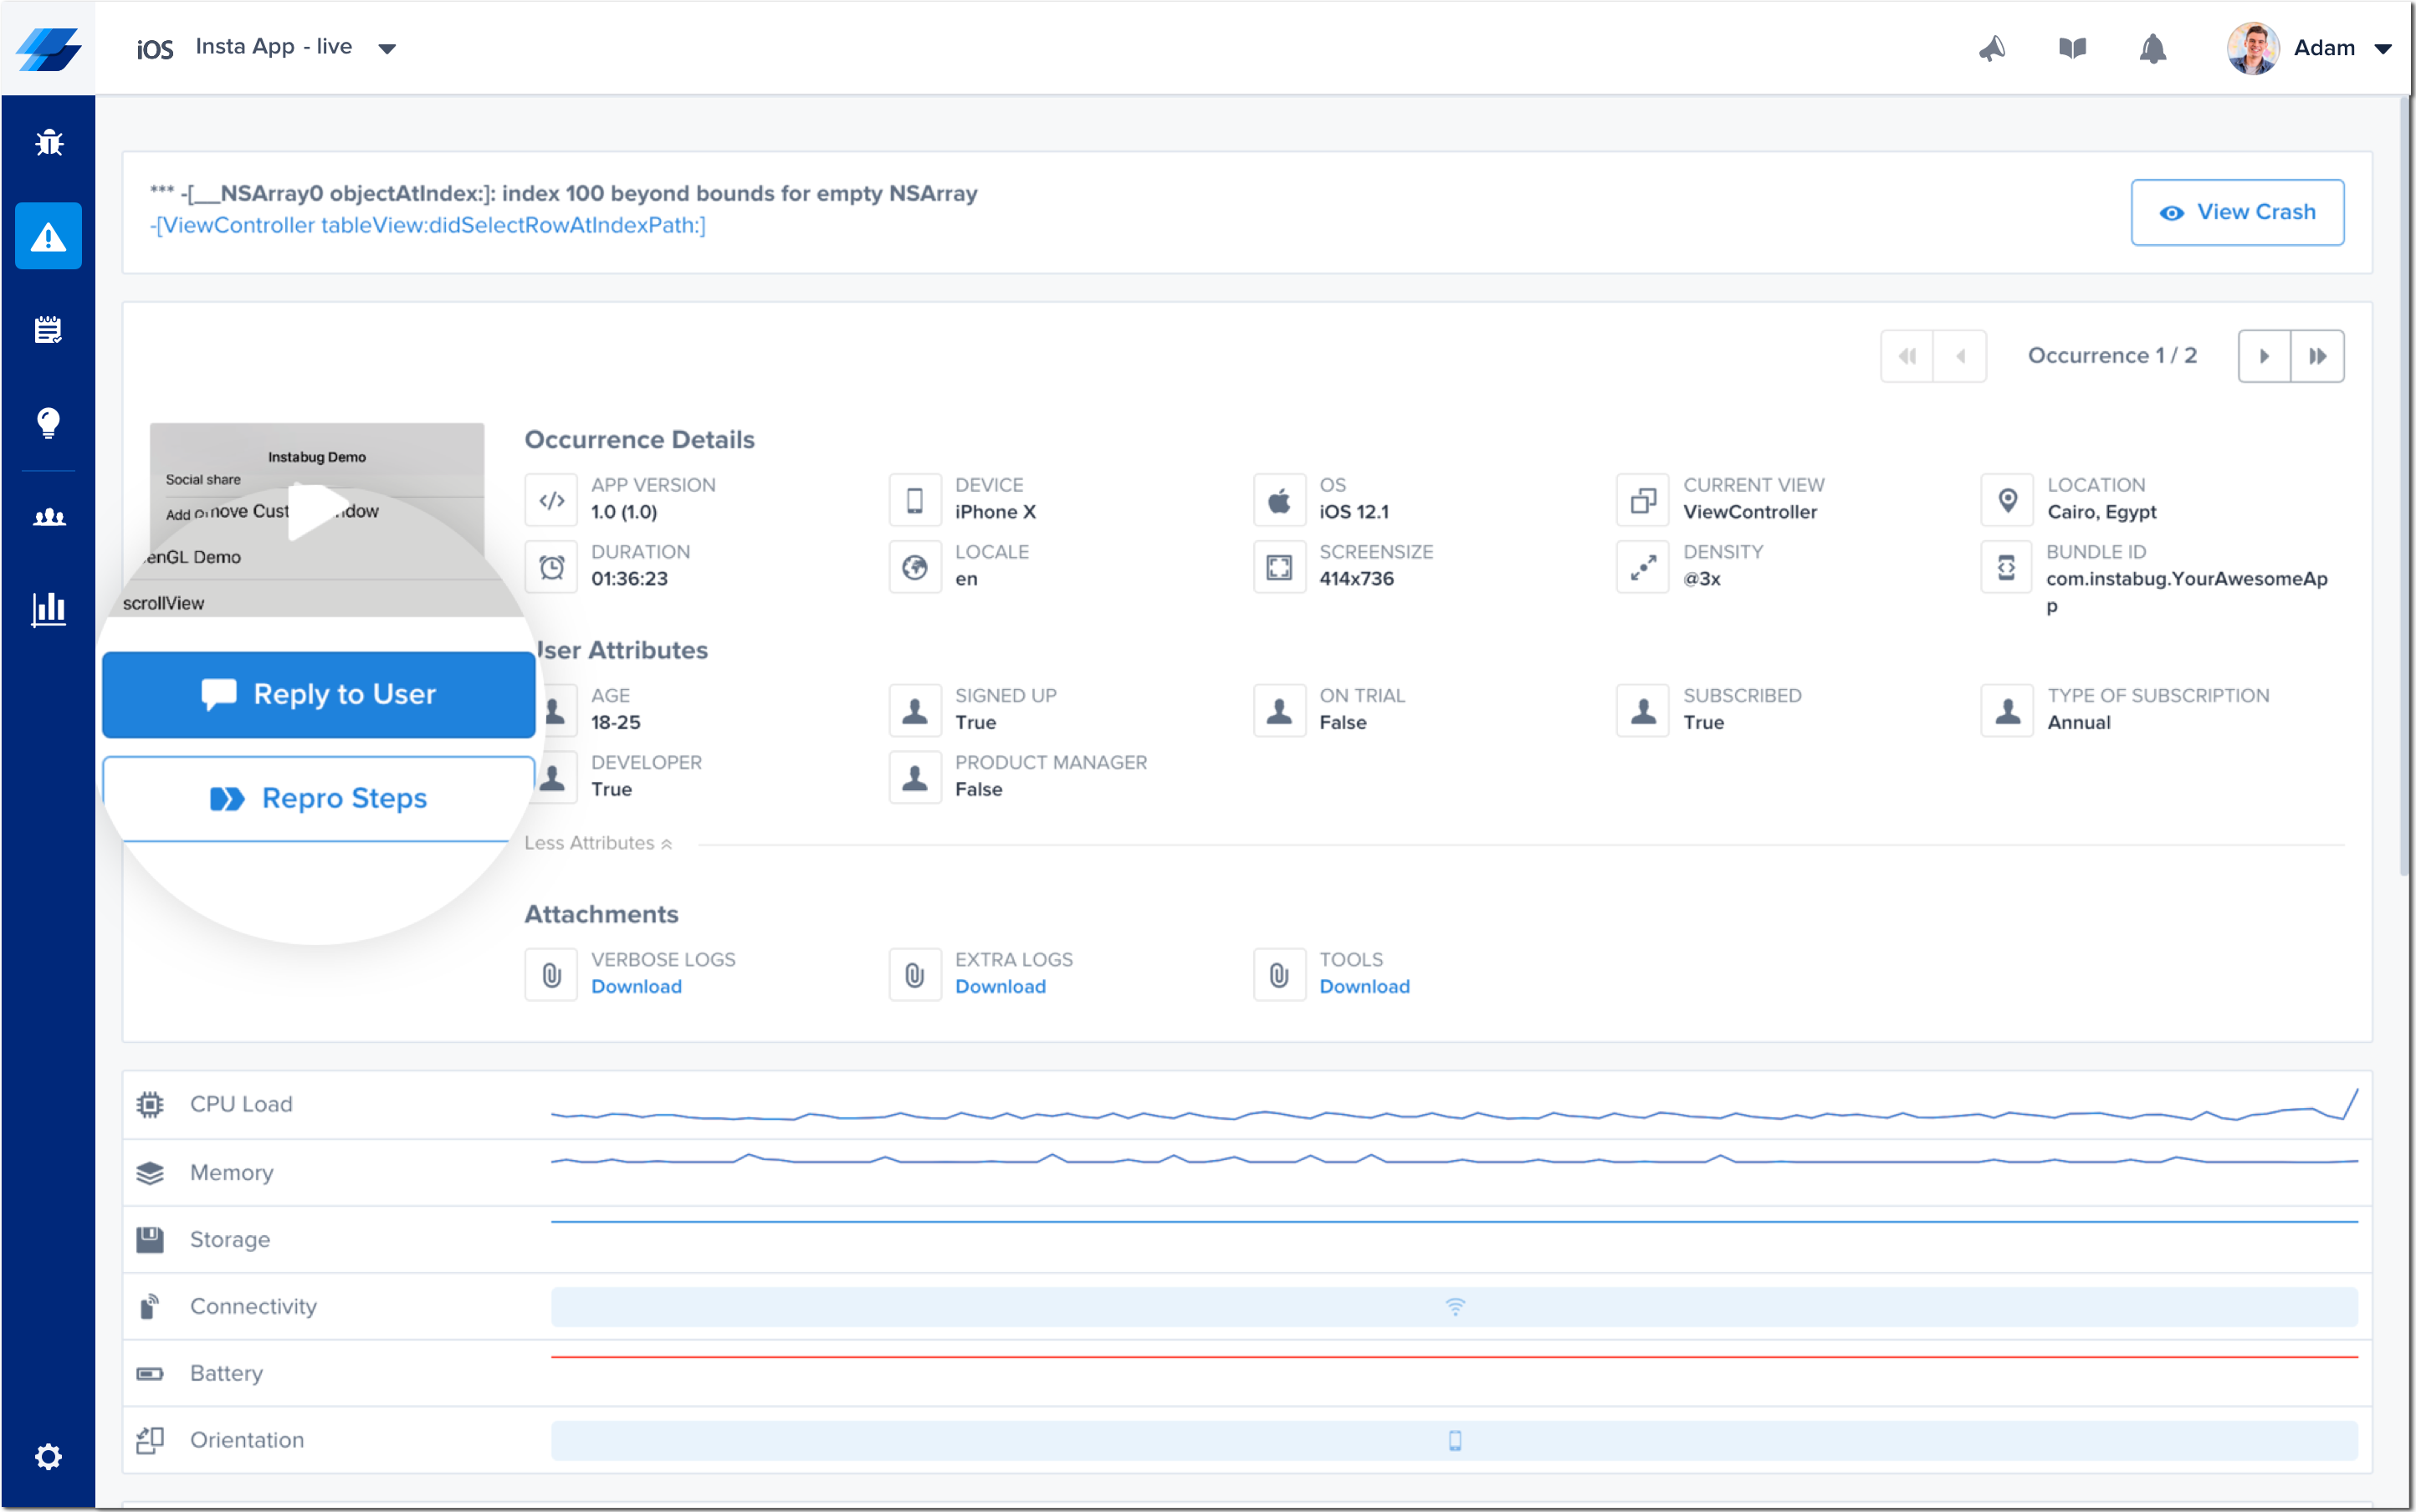
Task: Open the Repro Steps button
Action: [319, 798]
